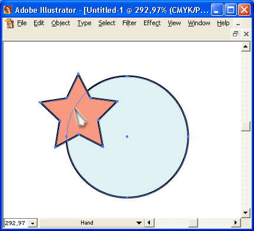Image resolution: width=254 pixels, height=231 pixels.
Task: Open the File menu
Action: [22, 23]
